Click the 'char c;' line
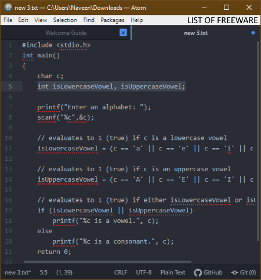 tap(50, 76)
